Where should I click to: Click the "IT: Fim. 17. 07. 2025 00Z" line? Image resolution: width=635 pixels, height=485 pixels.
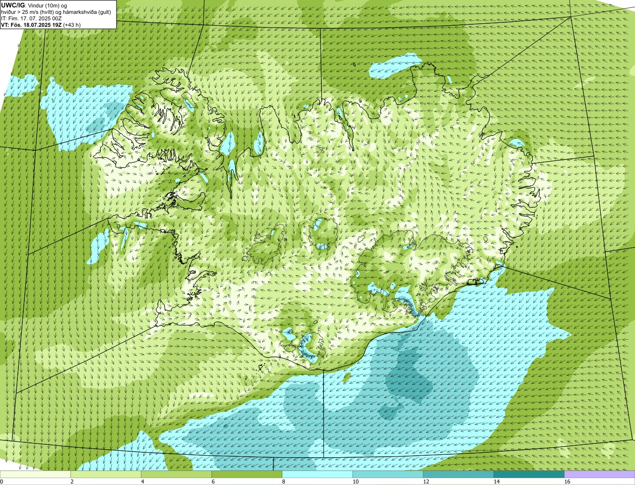(x=31, y=18)
